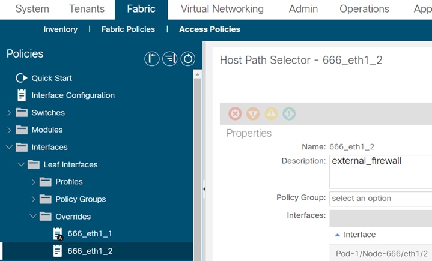The image size is (432, 261).
Task: Expand the Switches folder chevron
Action: coord(9,113)
